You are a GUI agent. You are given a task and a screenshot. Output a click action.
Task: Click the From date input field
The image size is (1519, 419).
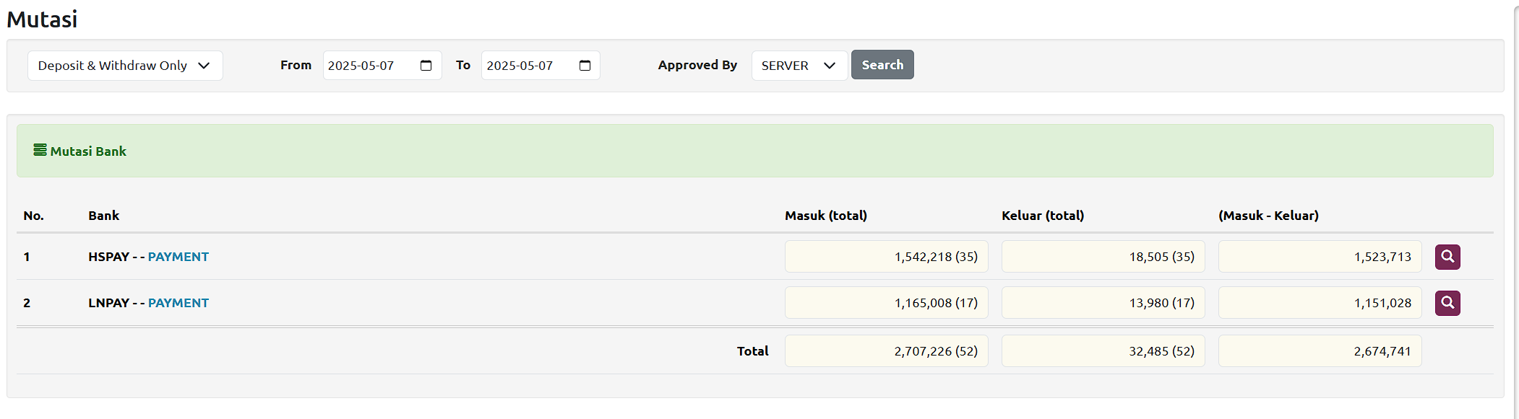369,66
